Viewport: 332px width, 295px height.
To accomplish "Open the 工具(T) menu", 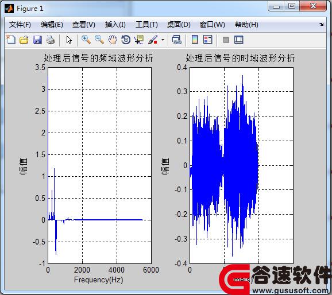I will point(146,25).
